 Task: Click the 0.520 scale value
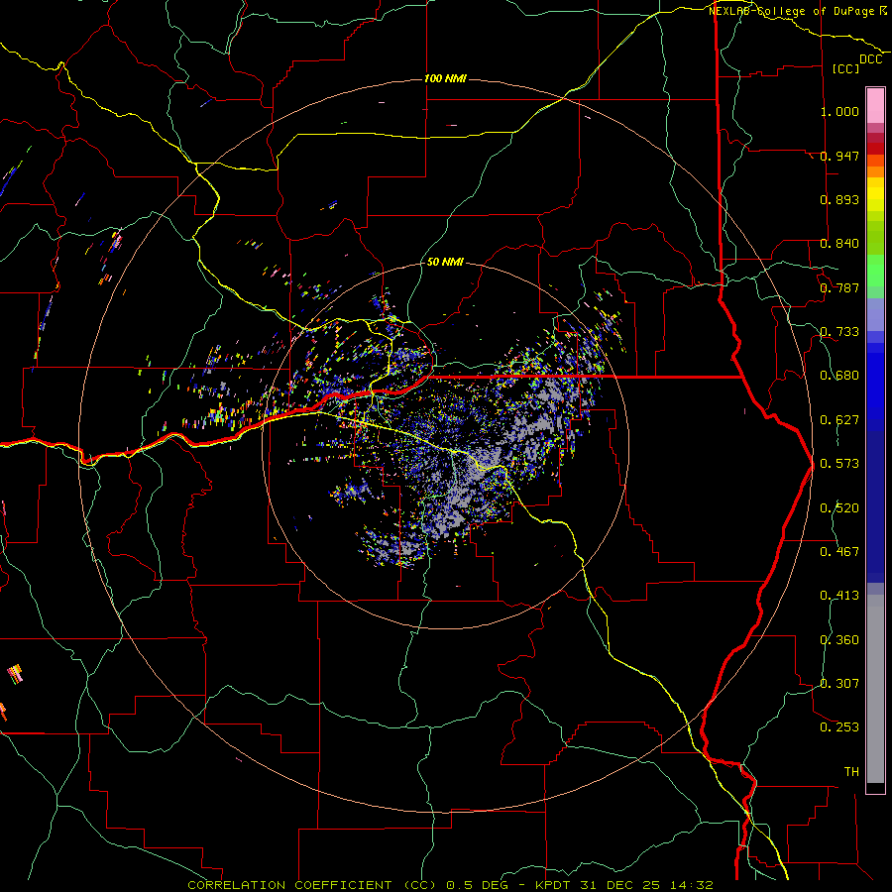[839, 508]
